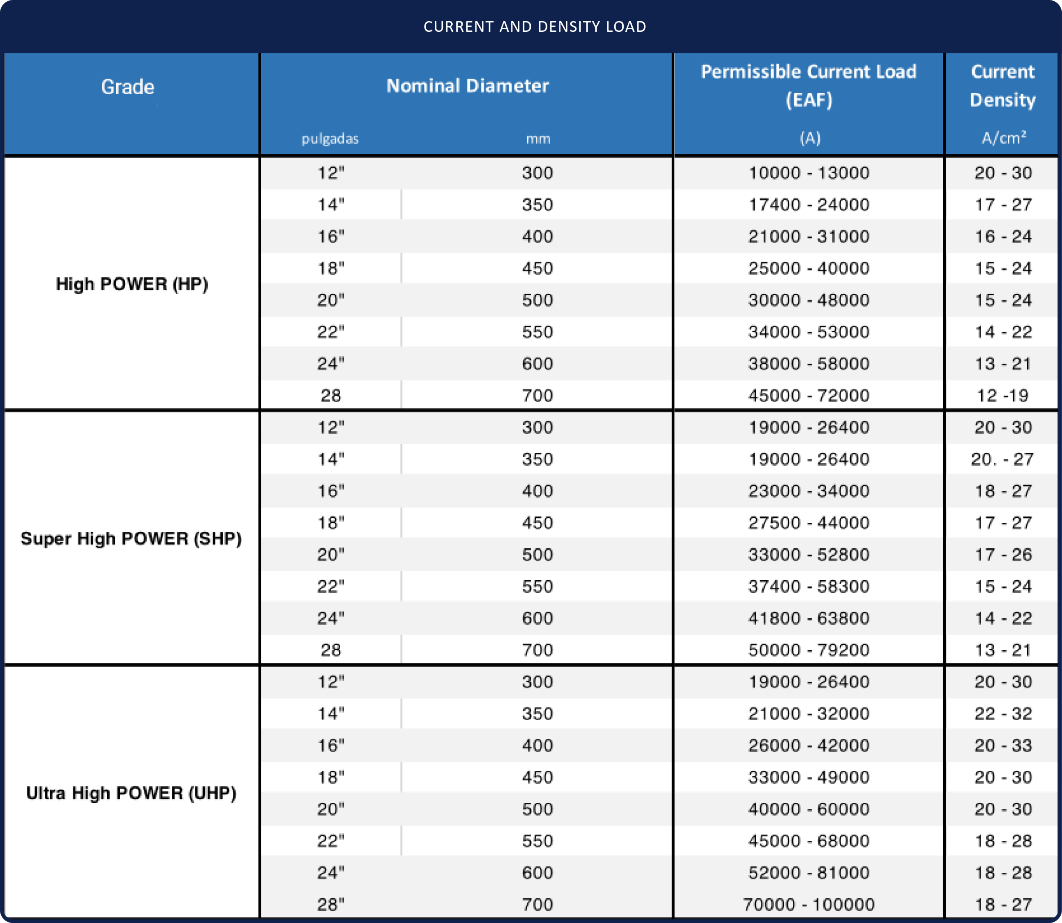Screen dimensions: 1062x923
Task: Click the pulgadas sub-header label
Action: coord(330,139)
